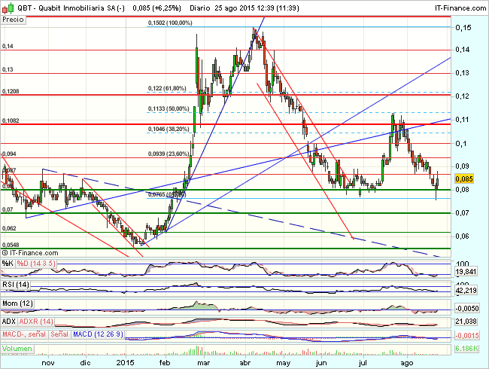Click the feb month marker on time axis
Screen dimensions: 489x369
pyautogui.click(x=165, y=363)
